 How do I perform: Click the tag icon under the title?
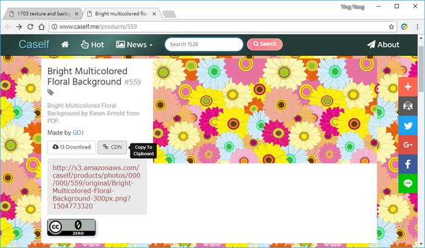point(50,92)
